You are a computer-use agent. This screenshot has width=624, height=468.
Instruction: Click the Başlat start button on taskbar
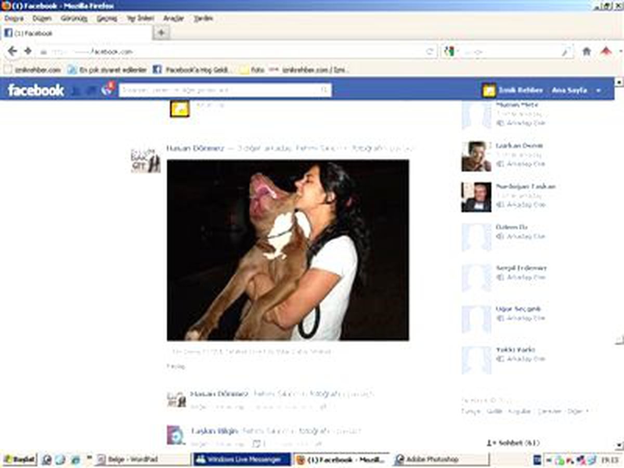point(19,460)
